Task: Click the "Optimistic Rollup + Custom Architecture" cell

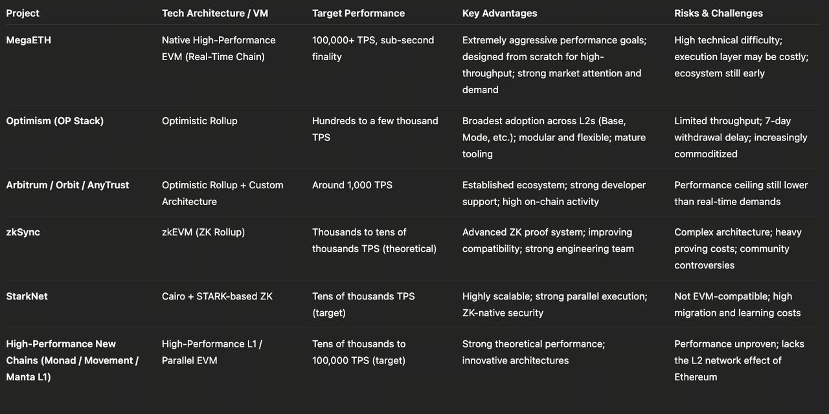Action: click(222, 193)
